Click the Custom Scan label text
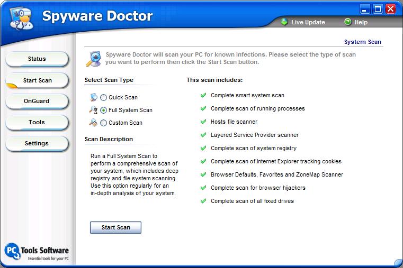Viewport: 403px width, 268px height. click(x=126, y=123)
